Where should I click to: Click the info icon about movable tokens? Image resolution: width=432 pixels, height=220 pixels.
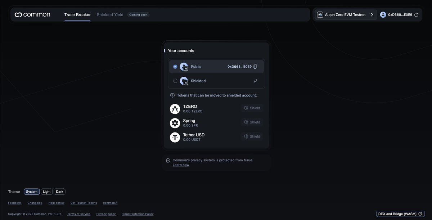click(172, 95)
